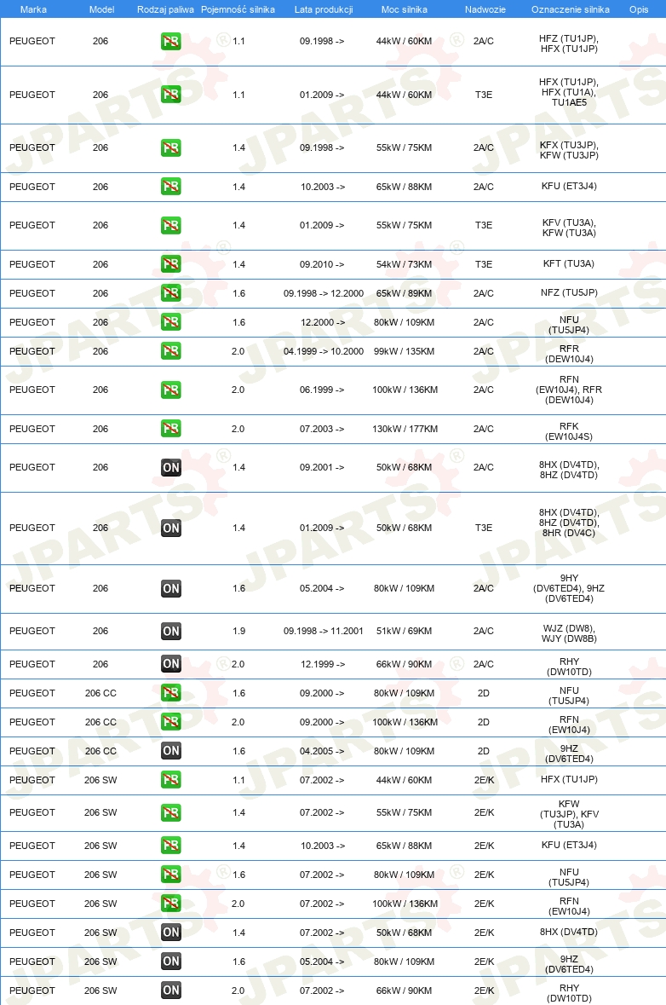This screenshot has height=1005, width=666.
Task: Click the 07.2003 -> production date cell
Action: tap(321, 429)
